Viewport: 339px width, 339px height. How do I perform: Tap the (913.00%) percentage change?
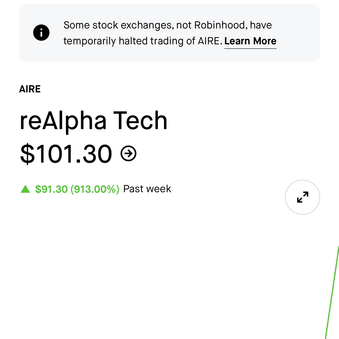click(x=95, y=189)
